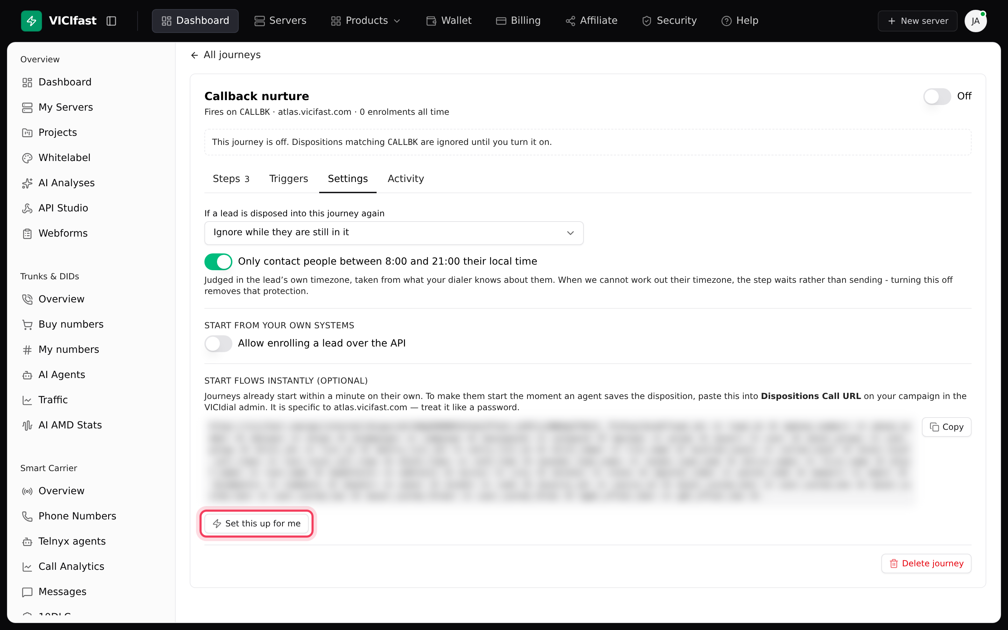Open Affiliate in the top navigation

591,21
